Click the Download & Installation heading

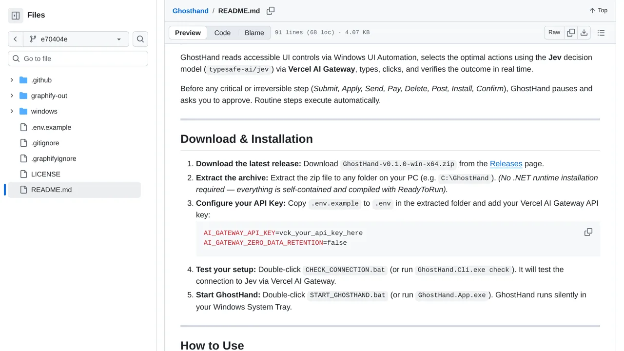(x=247, y=139)
